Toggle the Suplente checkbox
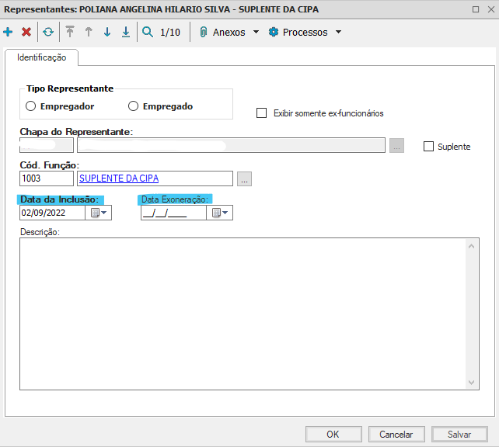 point(428,146)
